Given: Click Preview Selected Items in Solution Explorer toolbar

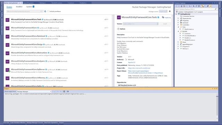Looking at the screenshot, I should tap(211, 6).
